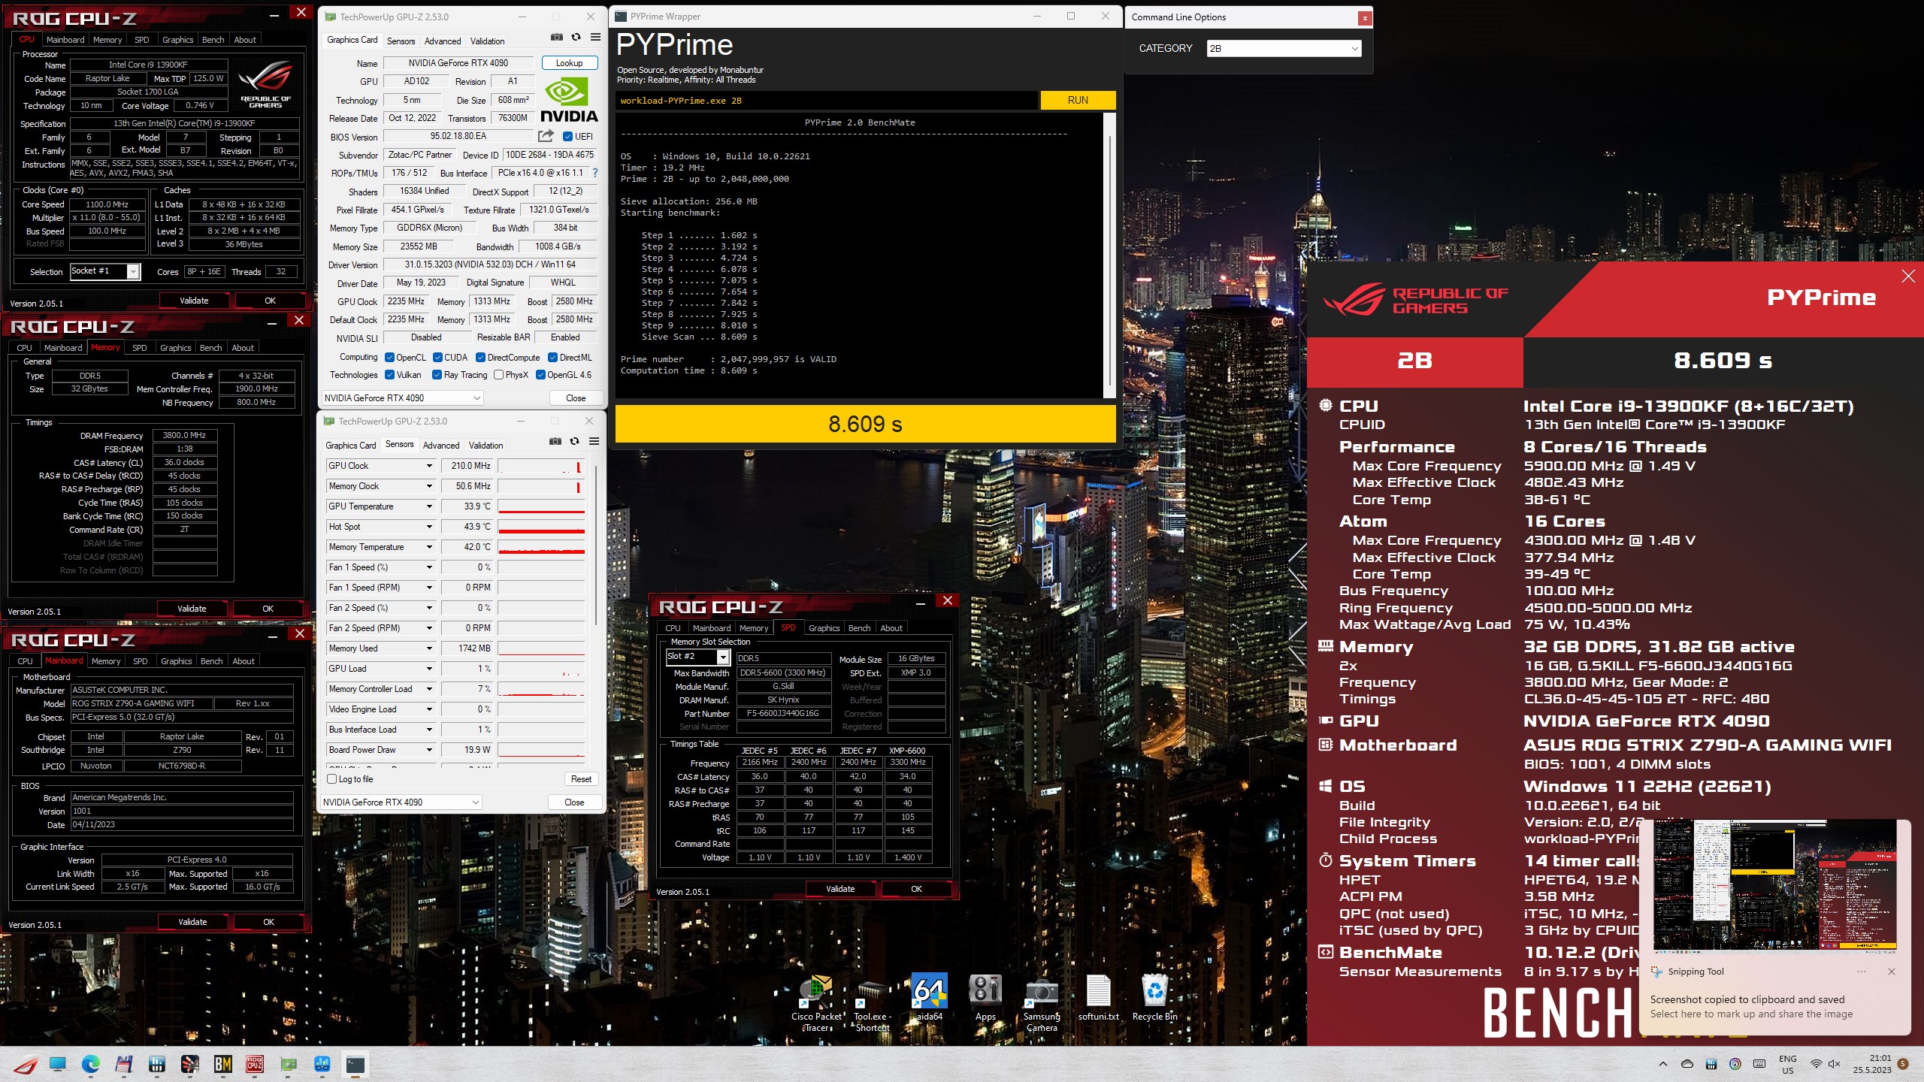
Task: Open the GPU selector dropdown in GPU-Z Sensors window
Action: 401,802
